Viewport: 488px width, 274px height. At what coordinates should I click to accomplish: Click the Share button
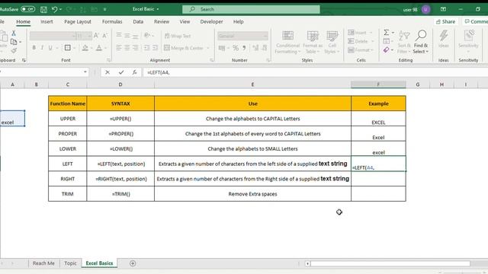tap(445, 21)
